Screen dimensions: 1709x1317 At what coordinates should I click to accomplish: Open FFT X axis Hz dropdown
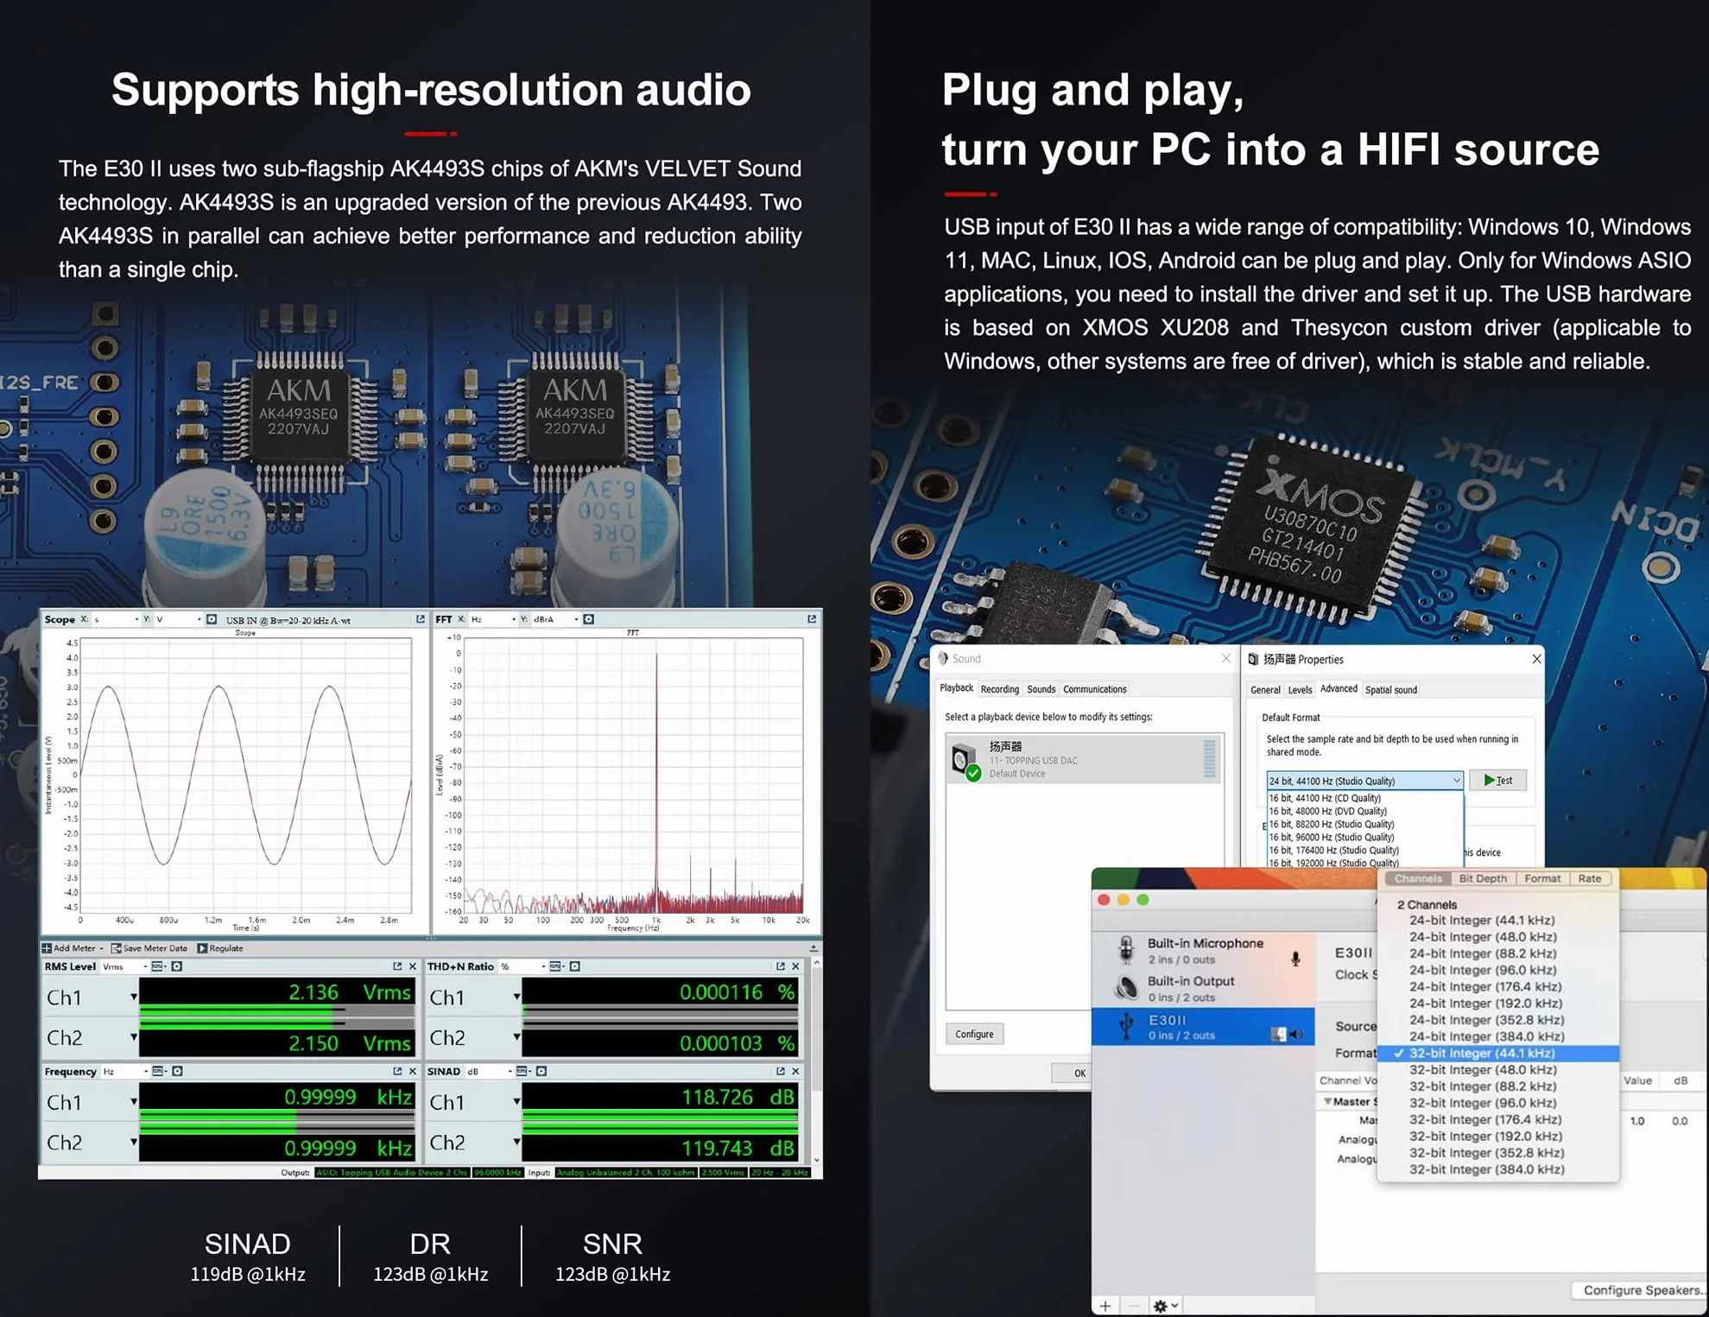pos(493,619)
